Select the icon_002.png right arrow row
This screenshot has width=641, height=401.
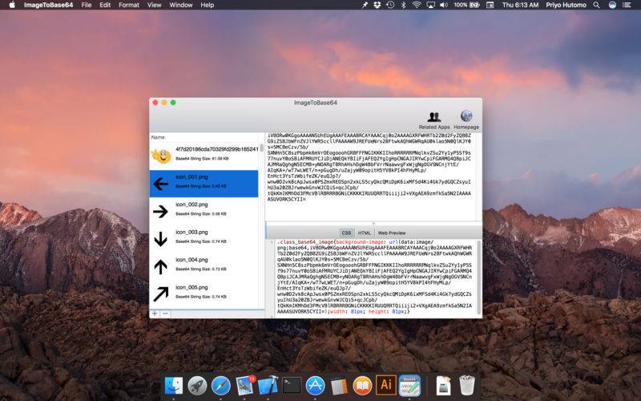204,211
